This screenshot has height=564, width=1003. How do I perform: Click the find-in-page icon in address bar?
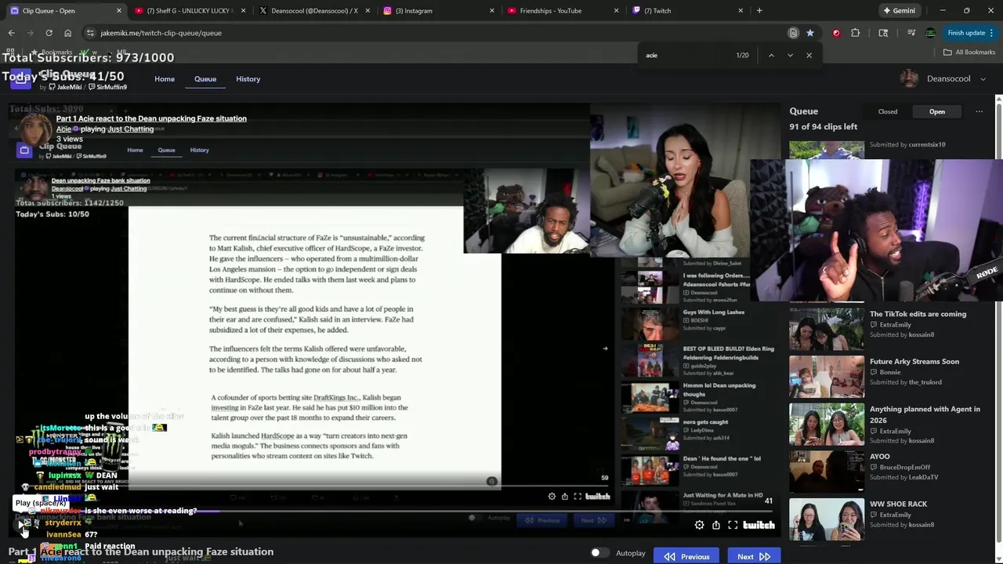click(793, 33)
